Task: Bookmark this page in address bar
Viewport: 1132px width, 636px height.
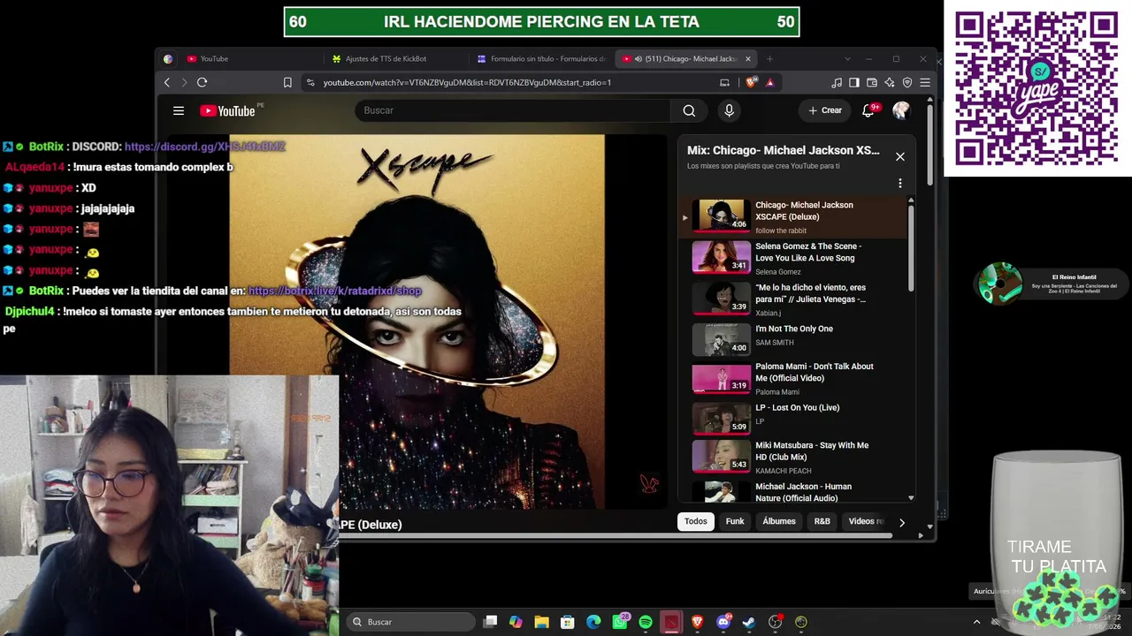Action: (287, 82)
